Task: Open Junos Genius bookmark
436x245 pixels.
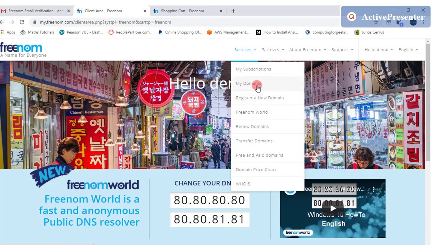Action: click(x=369, y=32)
